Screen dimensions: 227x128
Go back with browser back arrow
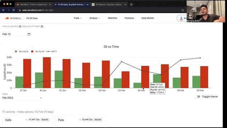click(4, 10)
